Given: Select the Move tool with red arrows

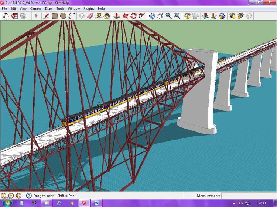Looking at the screenshot, I should [125, 16].
